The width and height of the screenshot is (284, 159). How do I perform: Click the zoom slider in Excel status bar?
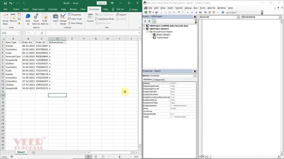[x=119, y=157]
